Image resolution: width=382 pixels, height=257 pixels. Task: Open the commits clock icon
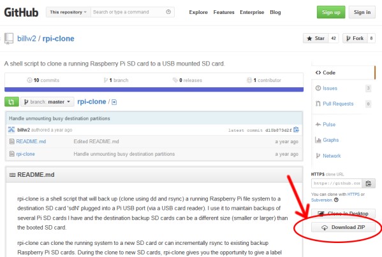click(29, 80)
